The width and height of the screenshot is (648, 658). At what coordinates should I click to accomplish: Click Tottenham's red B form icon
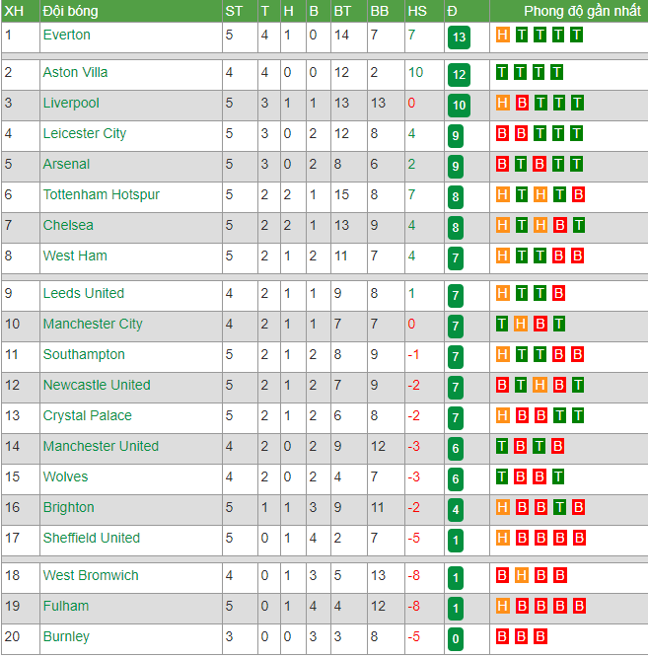click(578, 194)
